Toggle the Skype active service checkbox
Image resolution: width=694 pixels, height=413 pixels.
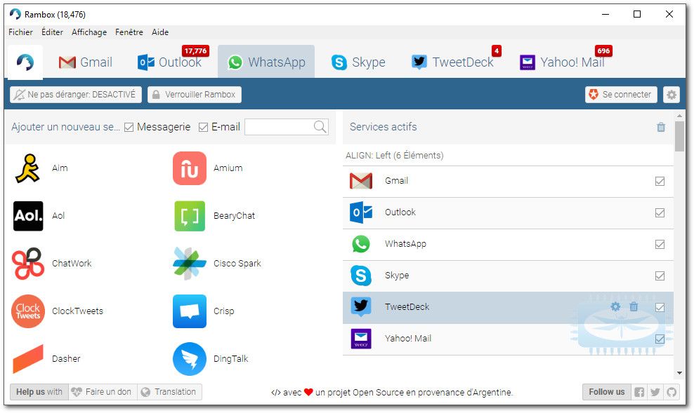660,276
